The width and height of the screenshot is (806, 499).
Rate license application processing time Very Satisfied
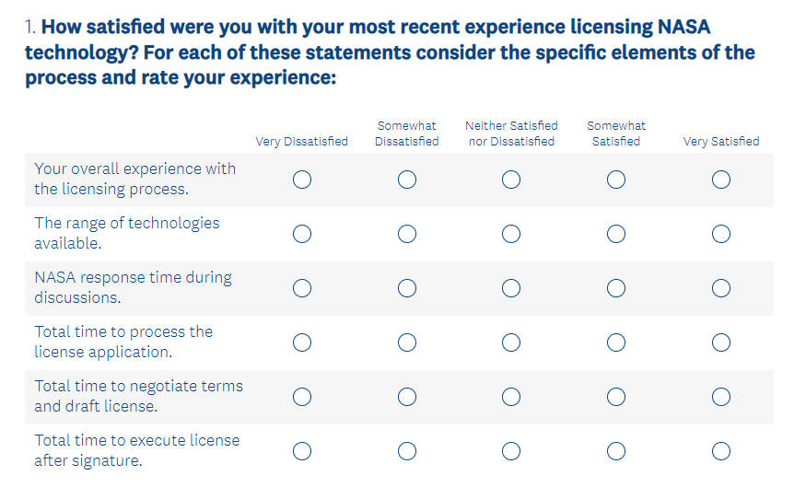(721, 342)
